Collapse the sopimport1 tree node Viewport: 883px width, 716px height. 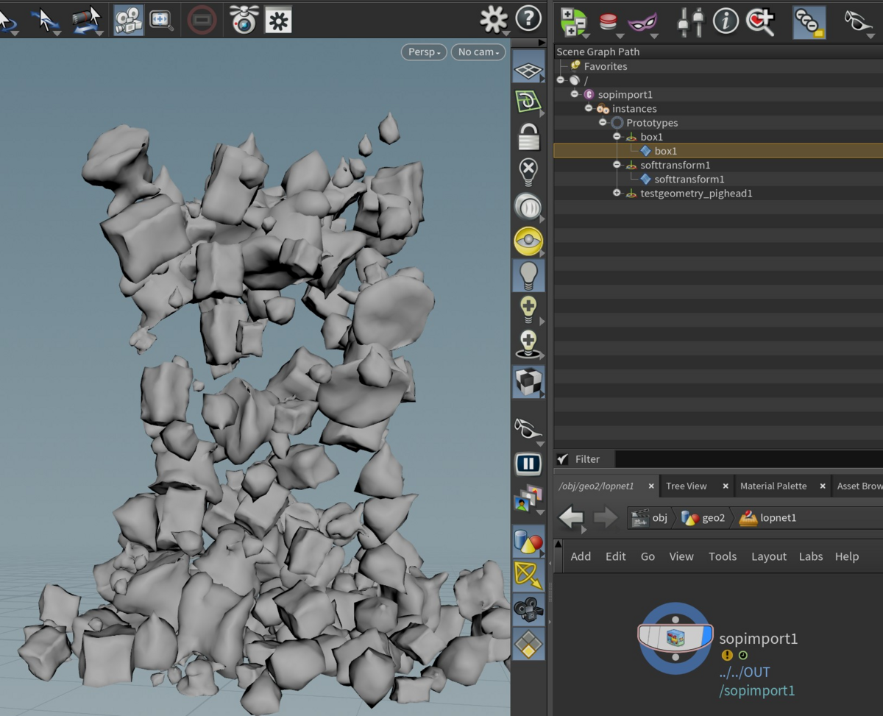[575, 94]
